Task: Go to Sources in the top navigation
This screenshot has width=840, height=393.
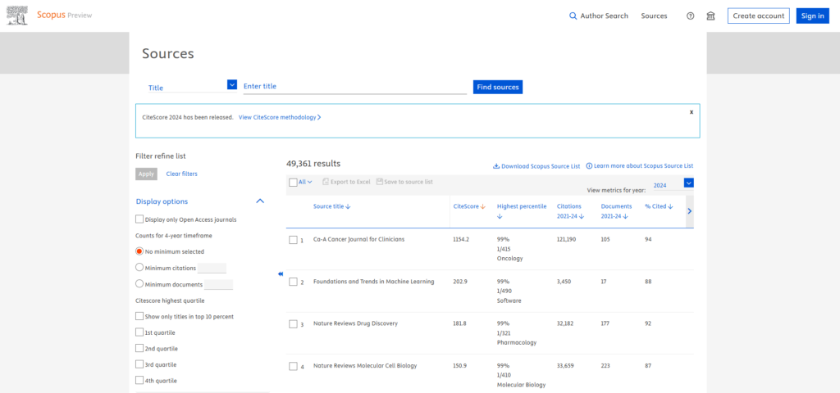Action: (x=654, y=16)
